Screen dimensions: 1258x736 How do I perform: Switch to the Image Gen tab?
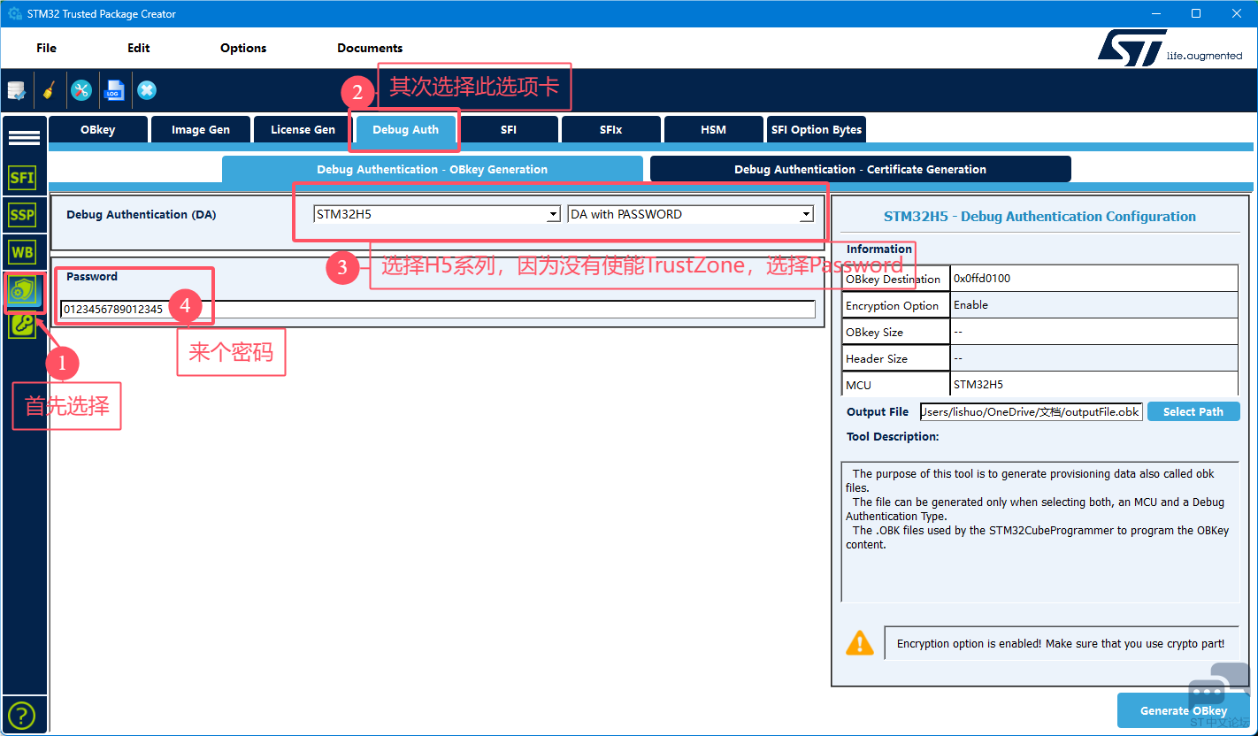pyautogui.click(x=201, y=129)
